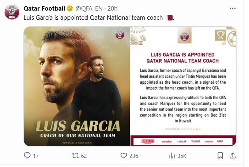Open the appointment announcement text image

(x=184, y=86)
